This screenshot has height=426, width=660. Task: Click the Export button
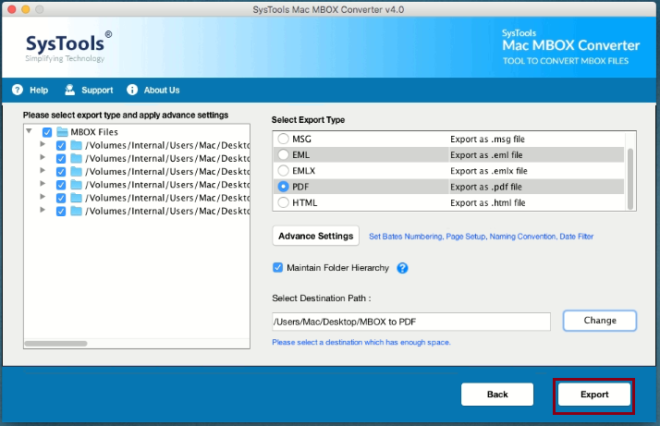(594, 394)
